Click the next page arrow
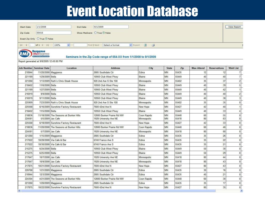Image resolution: width=265 pixels, height=199 pixels. [x=43, y=45]
